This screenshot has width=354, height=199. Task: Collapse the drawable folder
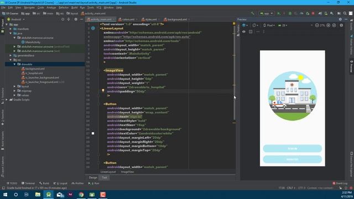[15, 64]
